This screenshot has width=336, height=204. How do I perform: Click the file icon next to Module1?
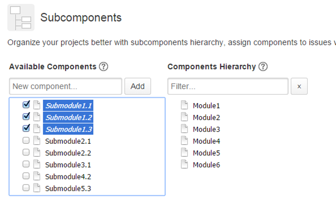(x=184, y=105)
